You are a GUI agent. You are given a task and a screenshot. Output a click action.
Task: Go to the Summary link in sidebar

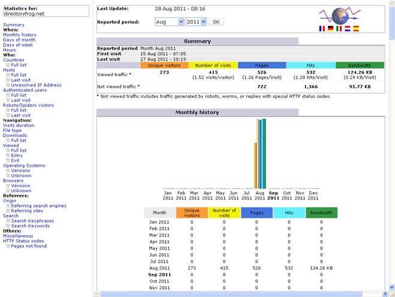pos(14,25)
